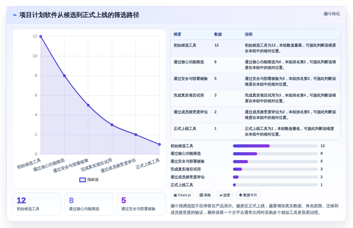Click the 通过安全与部署核验 progress bar
353x228 pixels.
(x=275, y=162)
